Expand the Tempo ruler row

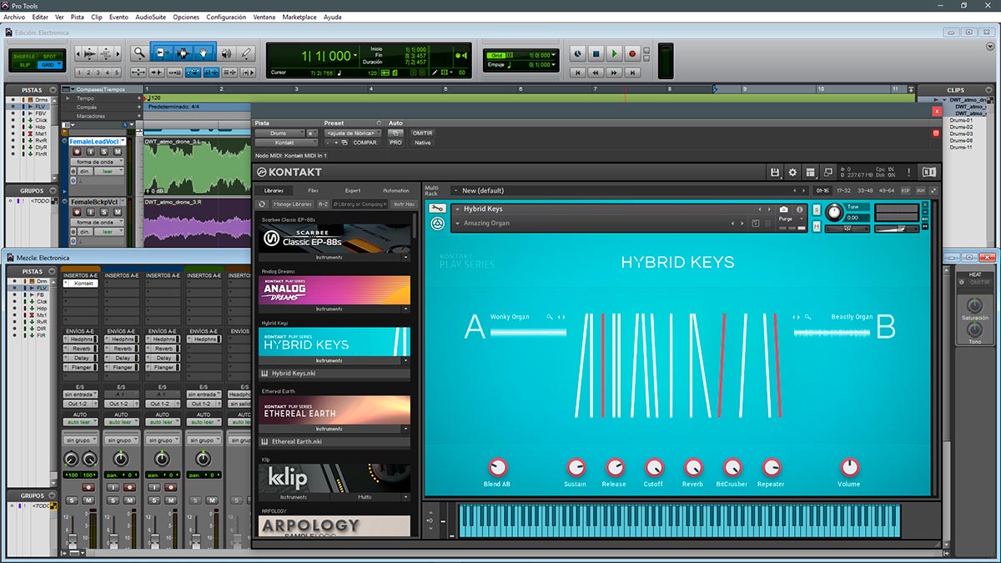(69, 98)
